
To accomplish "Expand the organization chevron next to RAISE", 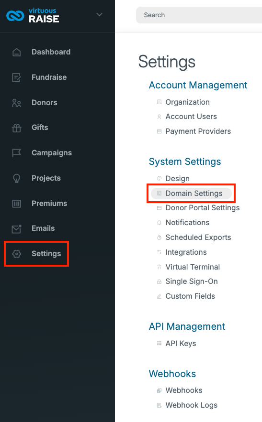I will [x=99, y=14].
